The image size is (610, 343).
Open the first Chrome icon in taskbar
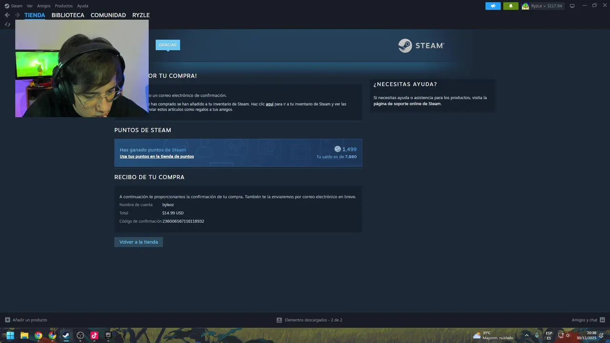tap(38, 335)
